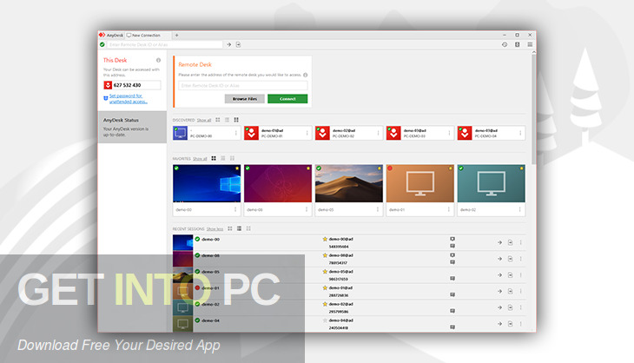
Task: Click the red AnyDesk icon of PC-DEMO-02
Action: click(322, 133)
